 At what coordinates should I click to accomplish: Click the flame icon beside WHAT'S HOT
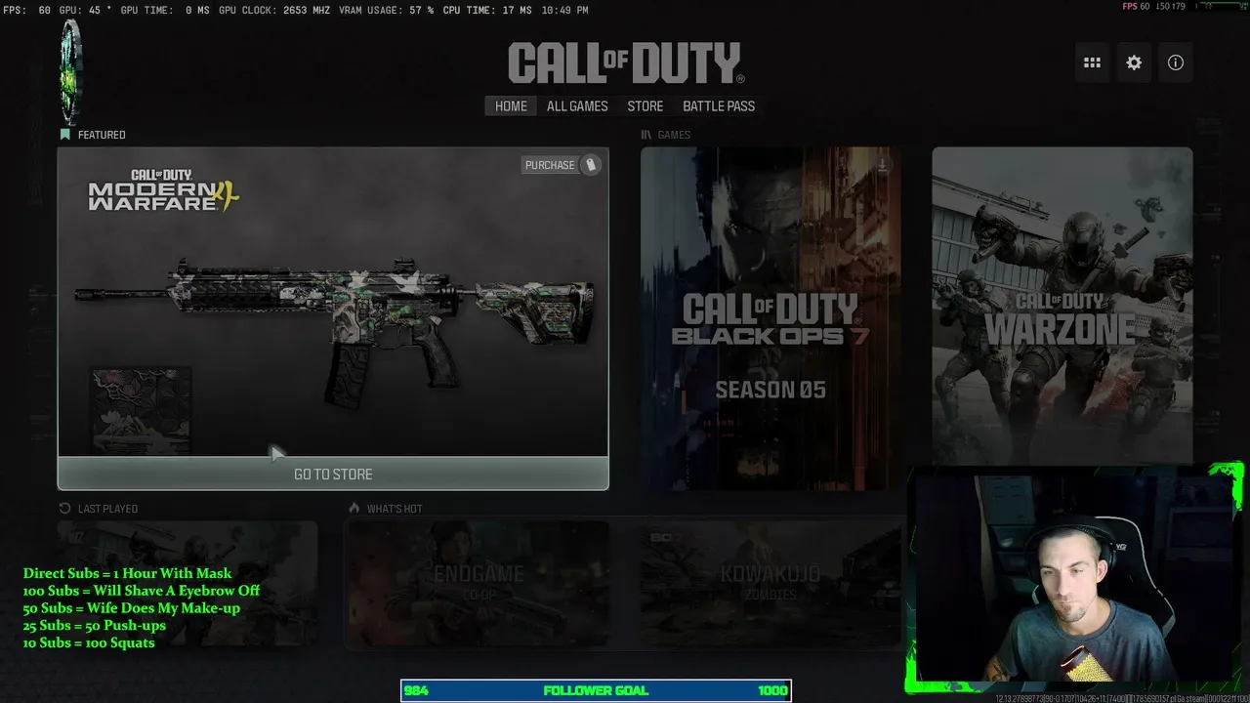[x=354, y=509]
